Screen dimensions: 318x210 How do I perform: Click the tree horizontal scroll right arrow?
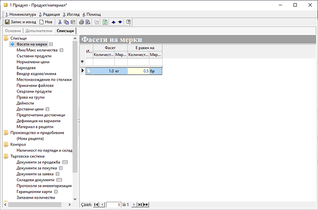(x=70, y=204)
